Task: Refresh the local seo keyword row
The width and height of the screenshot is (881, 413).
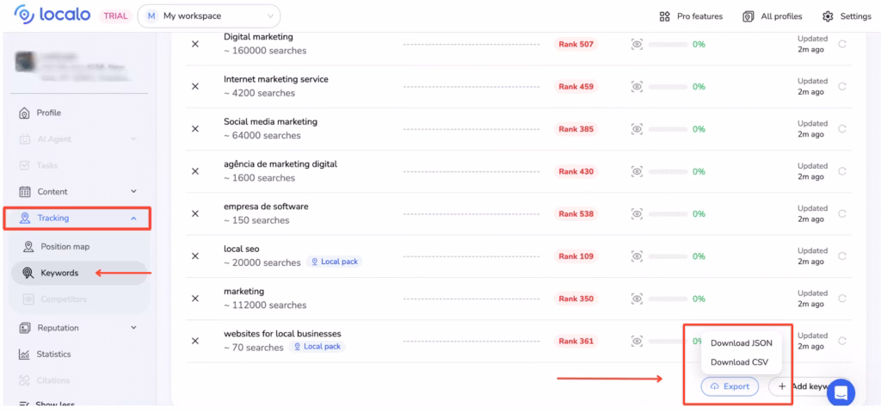Action: (842, 256)
